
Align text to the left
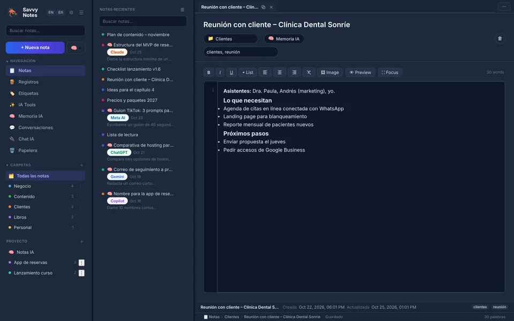click(x=265, y=72)
